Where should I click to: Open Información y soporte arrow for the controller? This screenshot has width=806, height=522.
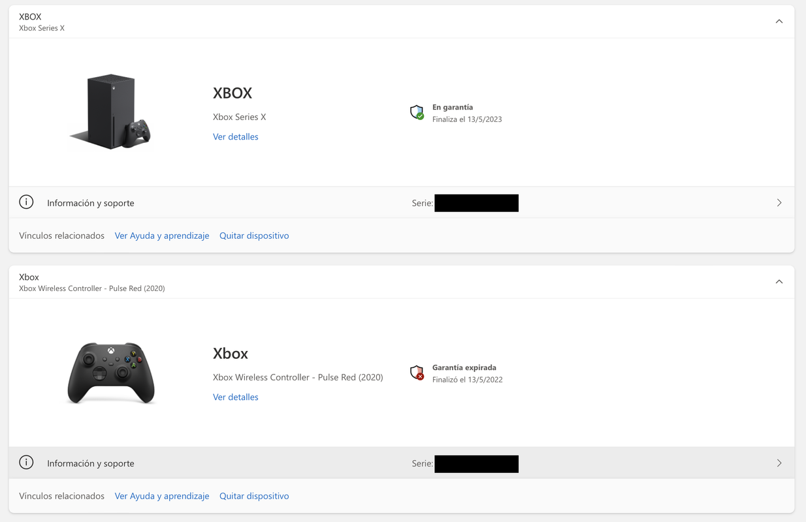point(779,463)
